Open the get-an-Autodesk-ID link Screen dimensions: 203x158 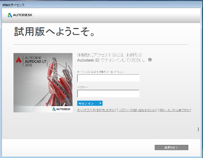[x=96, y=110]
